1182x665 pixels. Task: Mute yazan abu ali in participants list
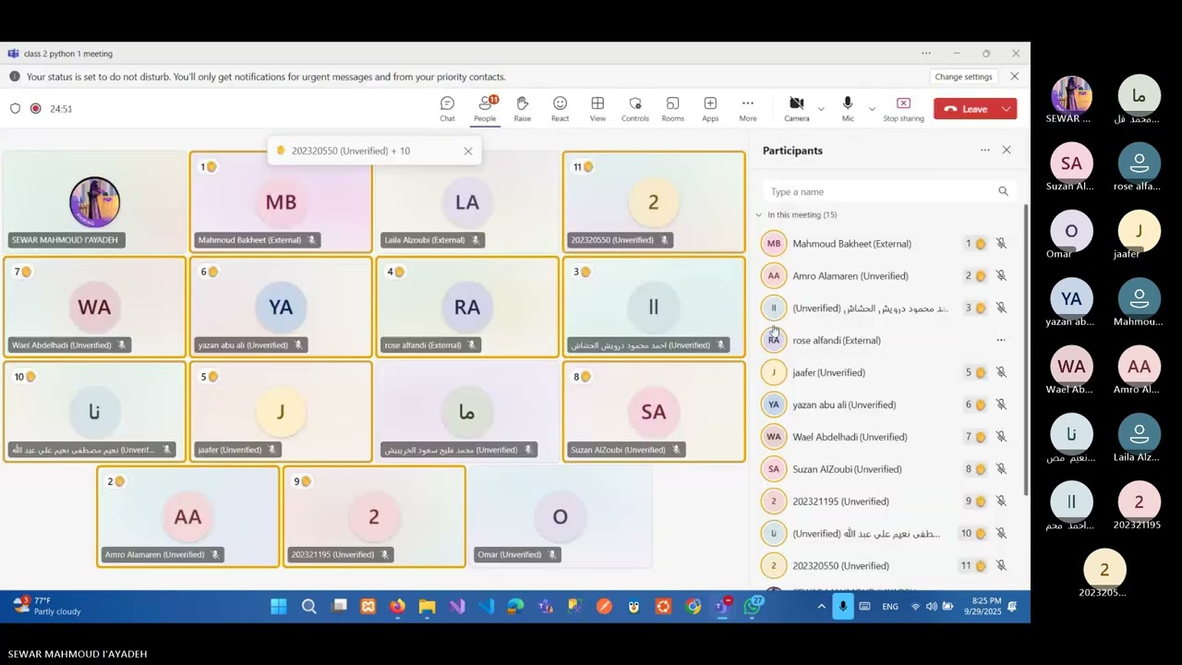tap(1001, 405)
